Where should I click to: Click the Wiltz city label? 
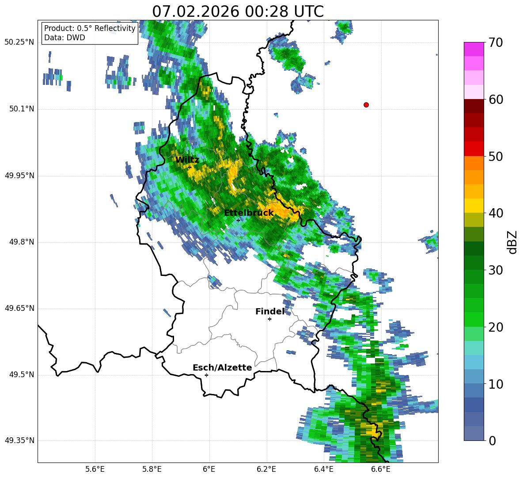pyautogui.click(x=187, y=160)
